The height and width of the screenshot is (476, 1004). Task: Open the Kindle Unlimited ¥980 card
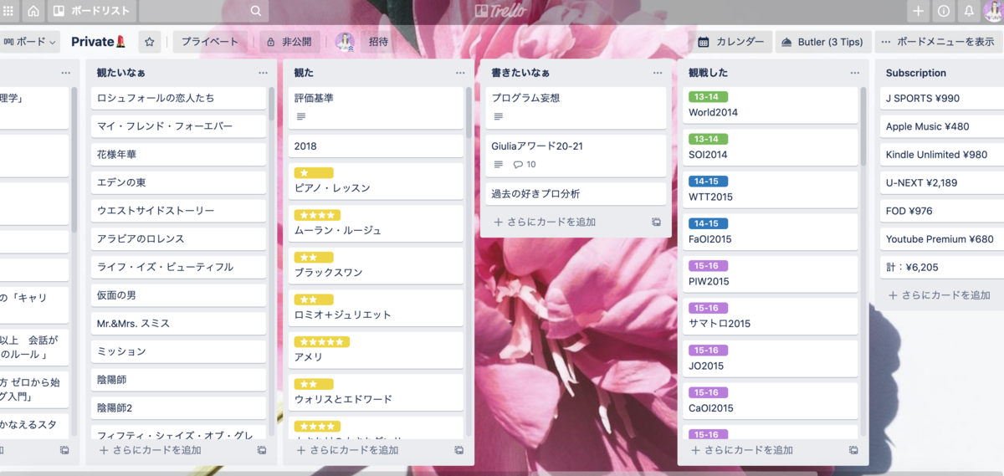tap(942, 155)
